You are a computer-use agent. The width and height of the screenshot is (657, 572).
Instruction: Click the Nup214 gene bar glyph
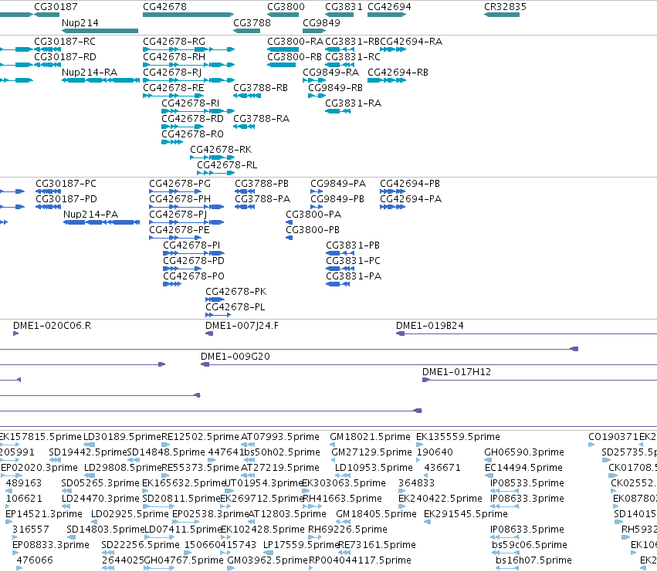click(x=100, y=31)
